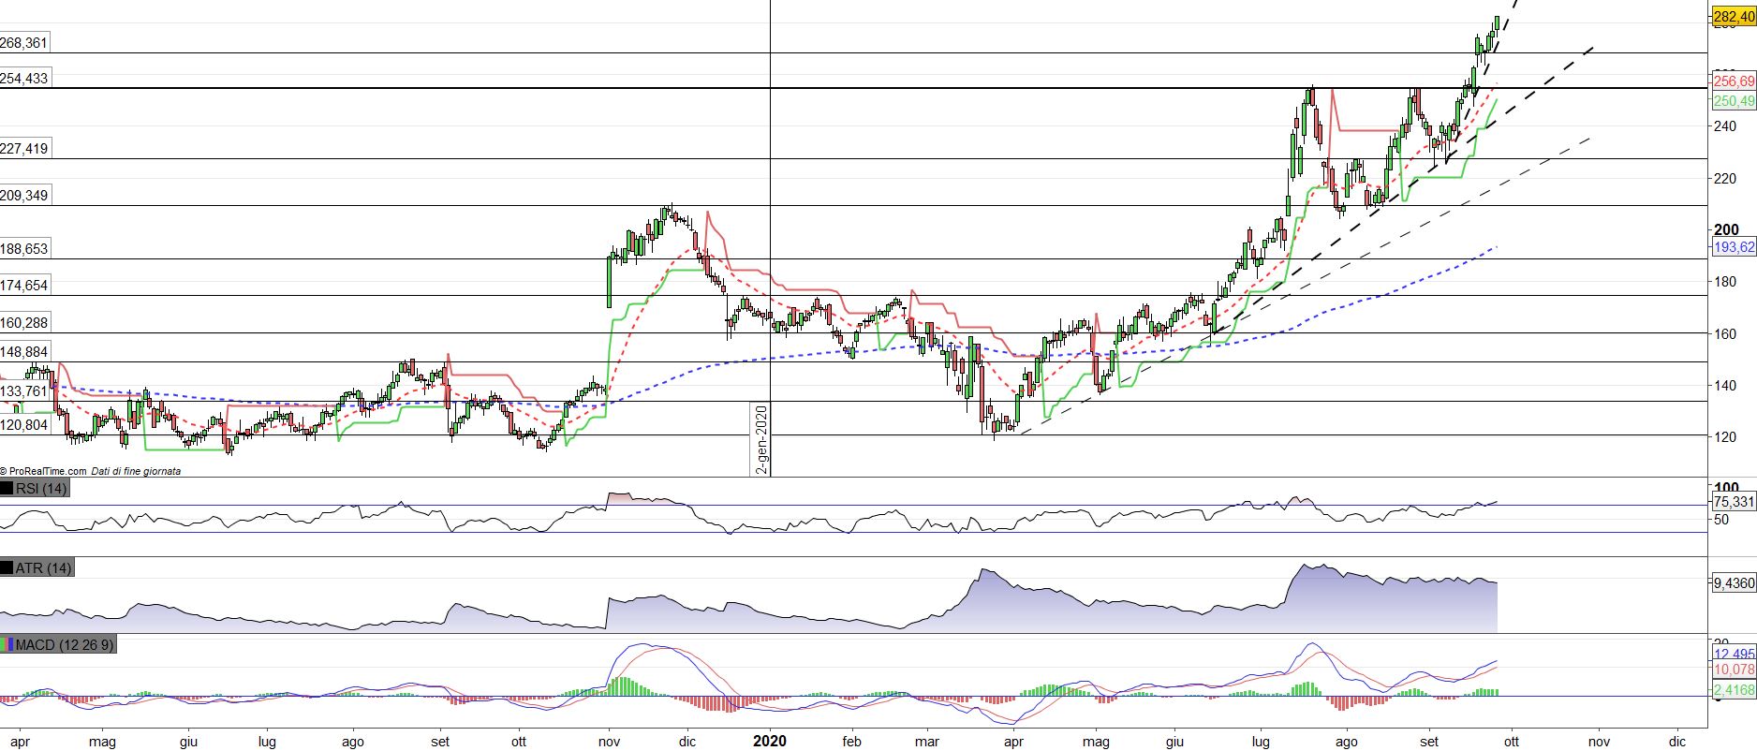Click the MACD signal value 10,078
This screenshot has width=1757, height=751.
tap(1734, 670)
